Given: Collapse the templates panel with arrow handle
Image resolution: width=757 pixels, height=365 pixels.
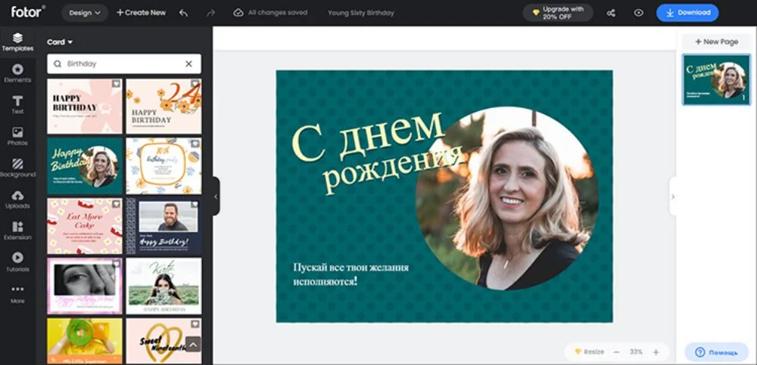Looking at the screenshot, I should pos(216,196).
